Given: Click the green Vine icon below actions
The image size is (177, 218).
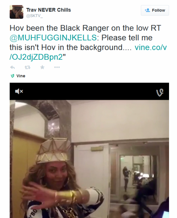Looking at the screenshot, I should coord(12,76).
